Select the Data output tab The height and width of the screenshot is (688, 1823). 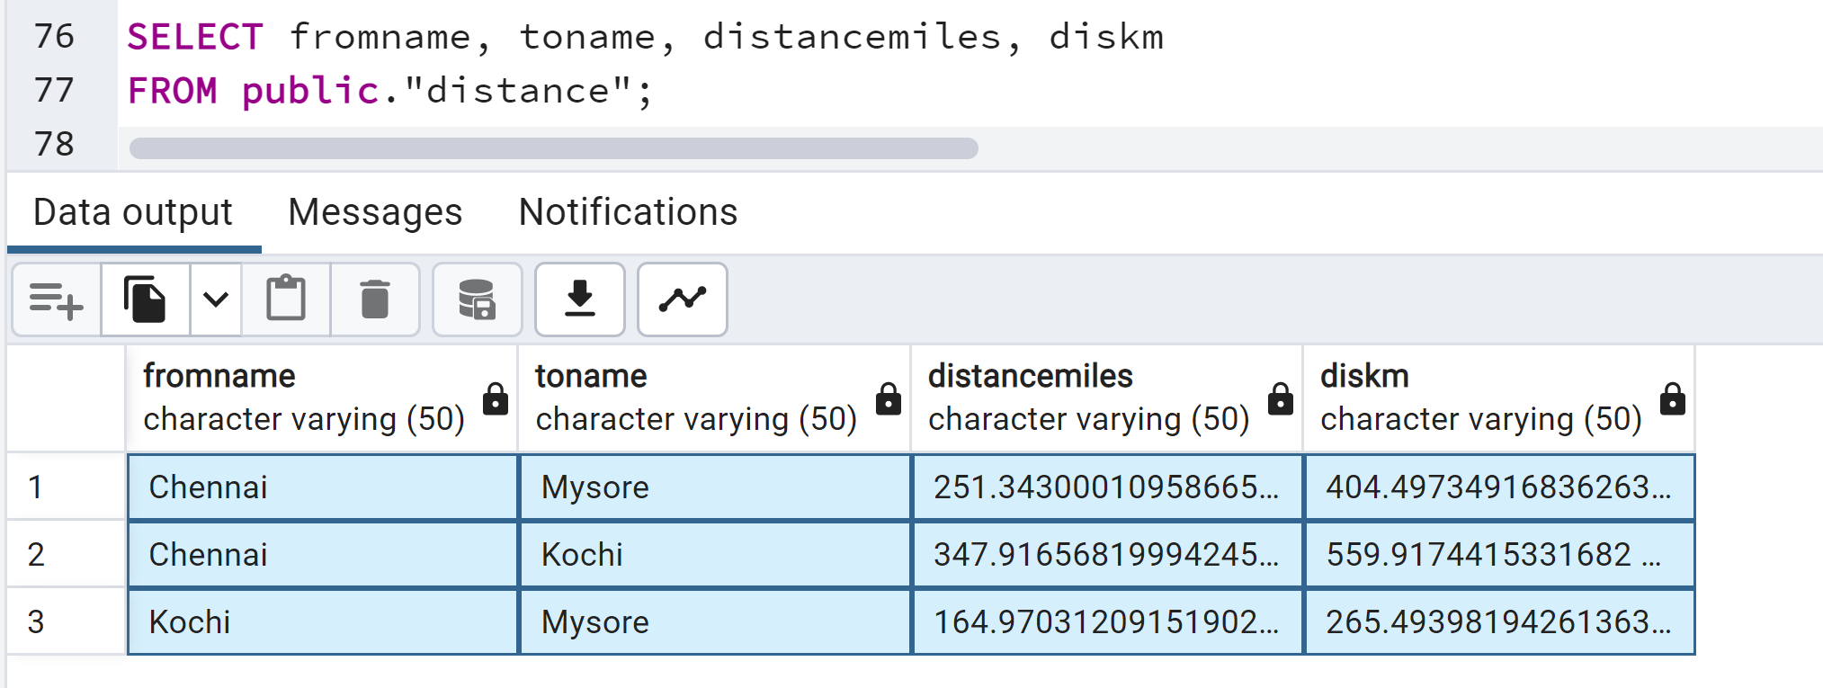tap(133, 212)
